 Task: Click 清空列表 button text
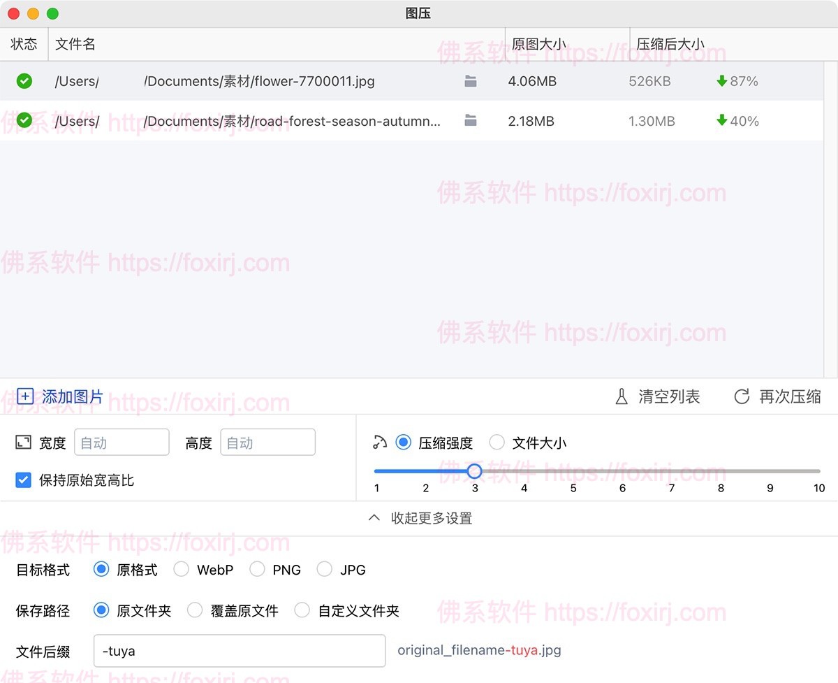coord(668,397)
